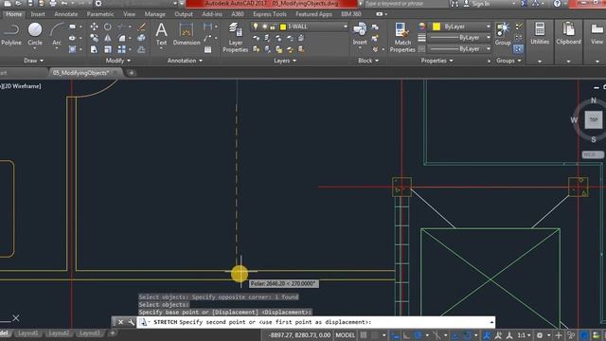Activate the Mirror tool in Modify panel
Viewport: 606px width, 341px height.
point(107,38)
